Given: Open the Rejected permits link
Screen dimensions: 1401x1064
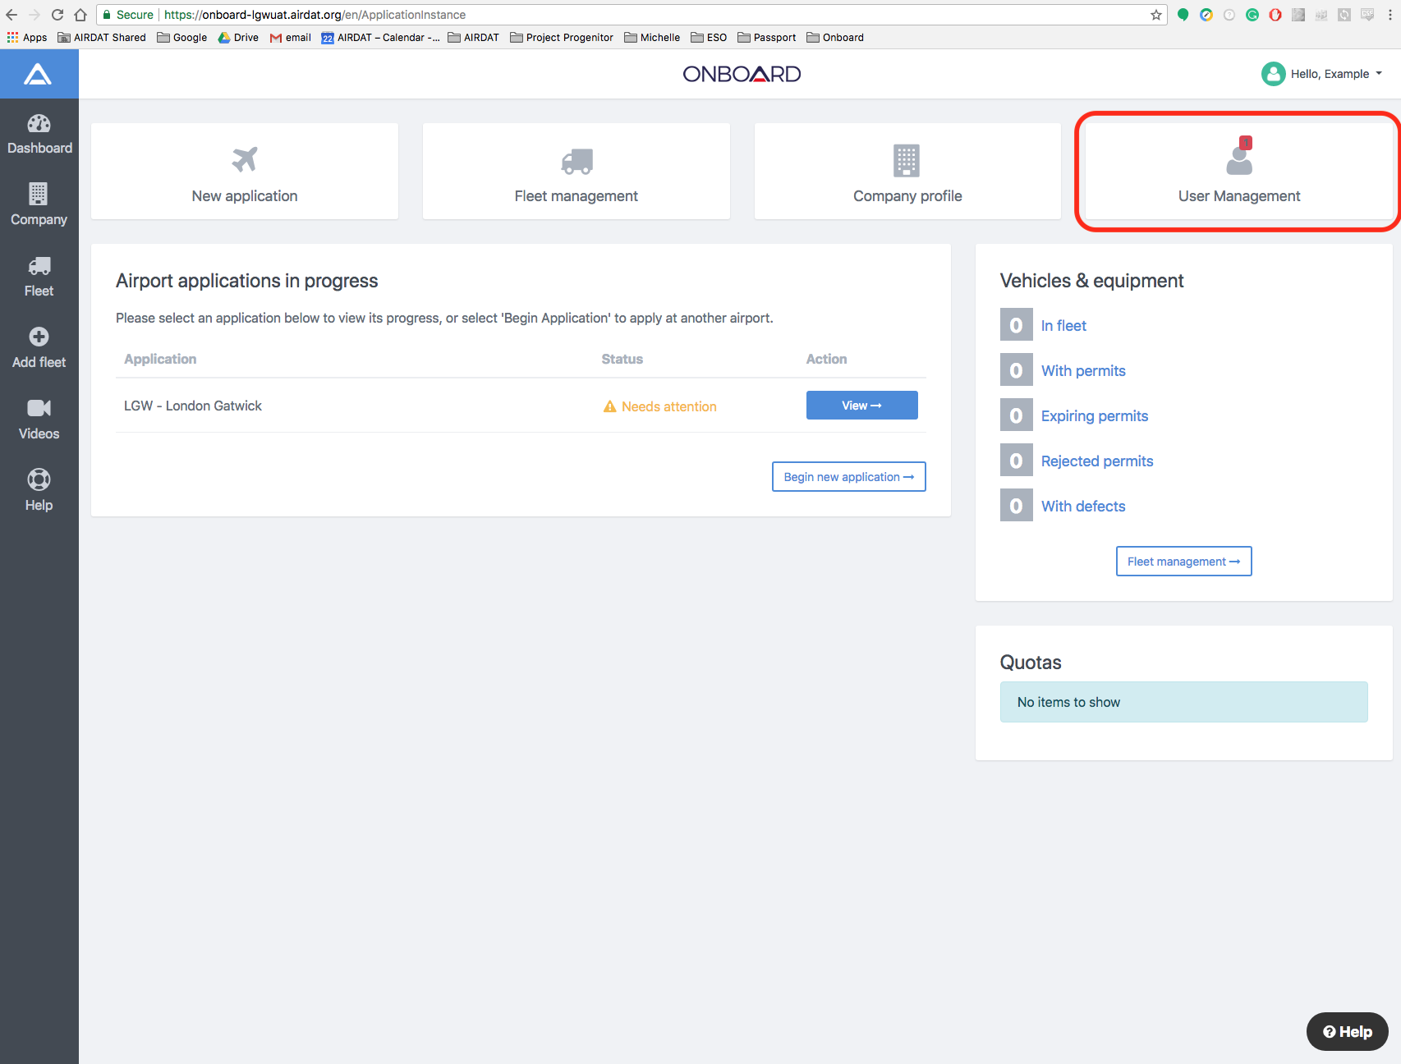Looking at the screenshot, I should click(x=1097, y=461).
